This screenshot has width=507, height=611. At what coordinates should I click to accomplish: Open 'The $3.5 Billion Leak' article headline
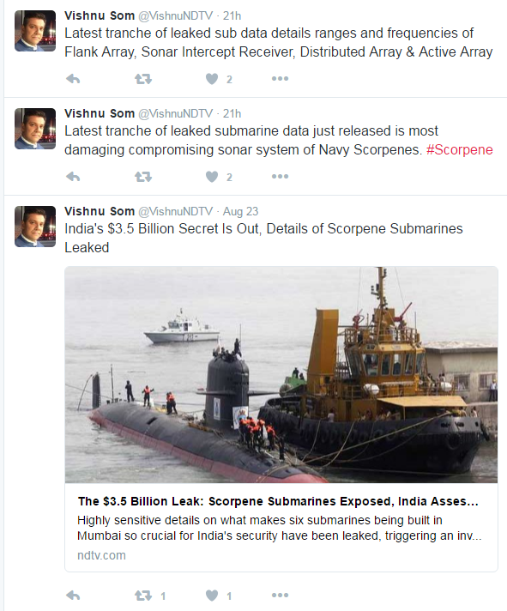[278, 501]
